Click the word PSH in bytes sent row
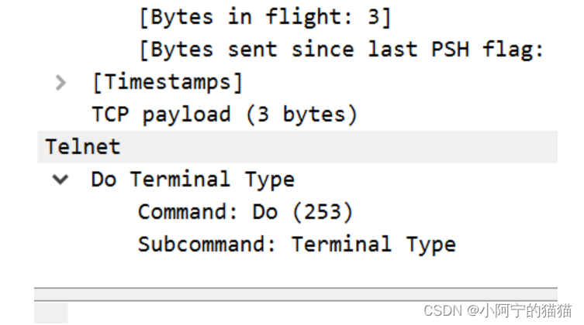 point(450,50)
